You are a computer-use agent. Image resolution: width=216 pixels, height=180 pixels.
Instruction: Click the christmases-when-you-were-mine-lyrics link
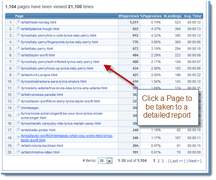coord(67,138)
